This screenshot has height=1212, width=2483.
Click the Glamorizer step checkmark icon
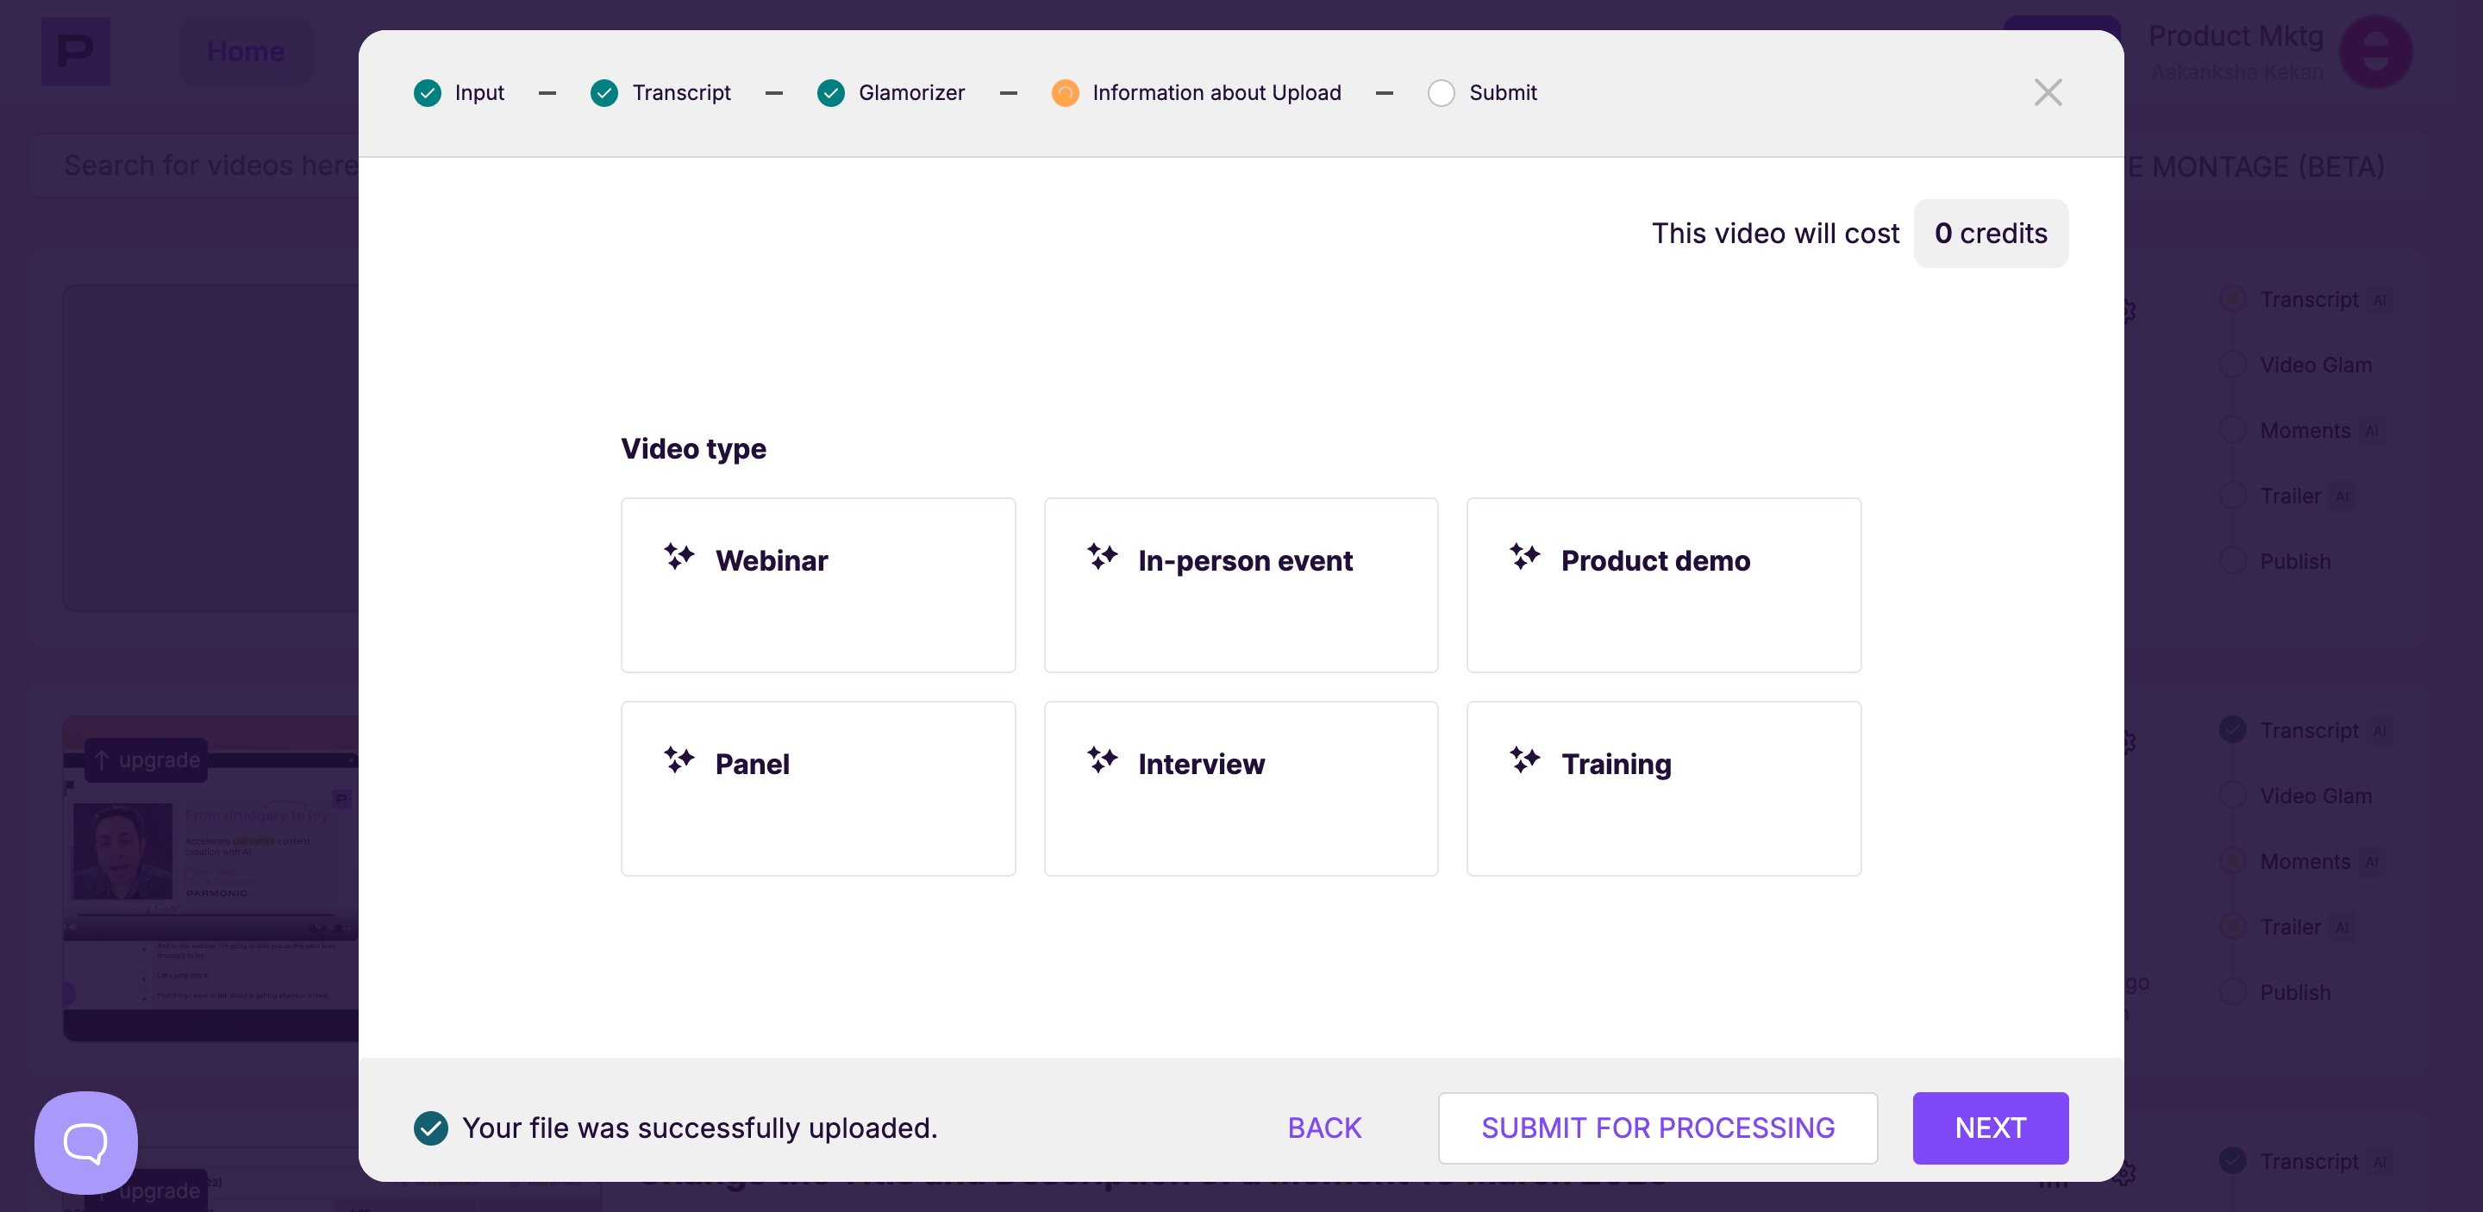[x=830, y=92]
